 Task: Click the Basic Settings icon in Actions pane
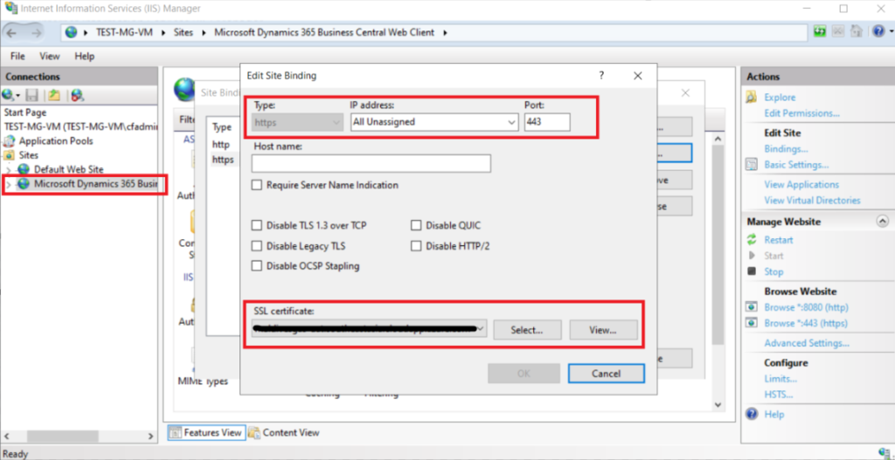(x=752, y=165)
